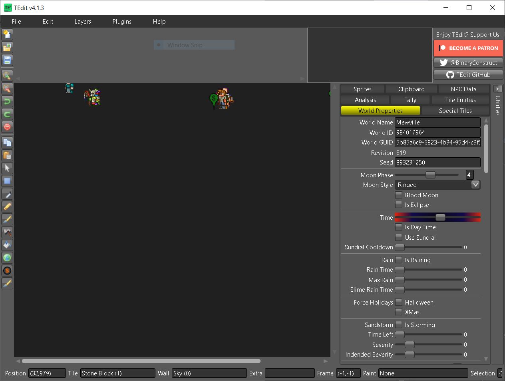Click the Paste clipboard icon
The image size is (505, 381).
tap(7, 155)
